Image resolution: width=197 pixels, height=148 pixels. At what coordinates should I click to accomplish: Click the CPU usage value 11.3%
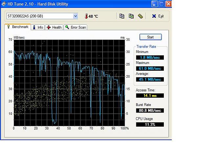(x=150, y=124)
